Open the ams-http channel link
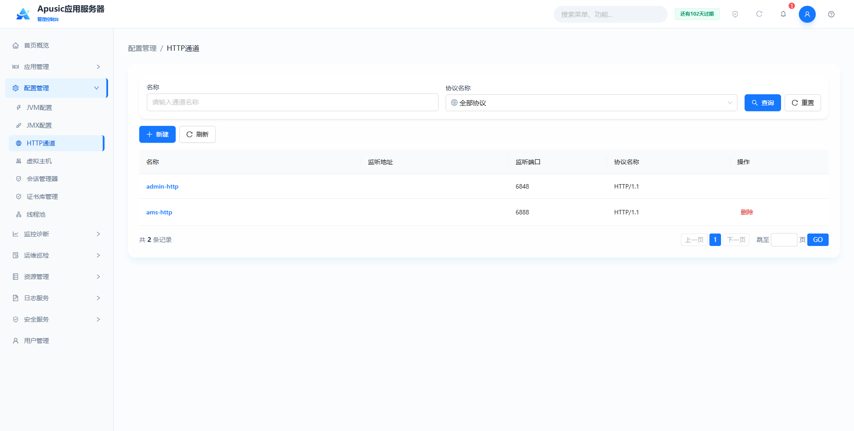 (159, 212)
